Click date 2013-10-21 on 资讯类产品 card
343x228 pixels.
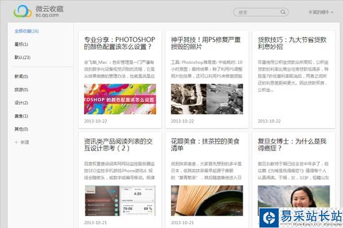point(95,223)
